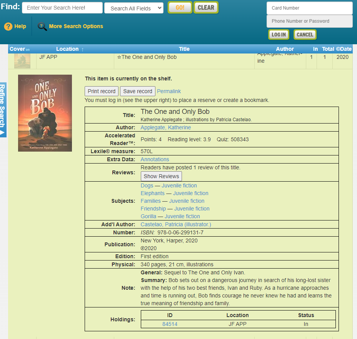Click 340 pages, 21 cm, illustrations text
The height and width of the screenshot is (339, 357).
[x=177, y=265]
